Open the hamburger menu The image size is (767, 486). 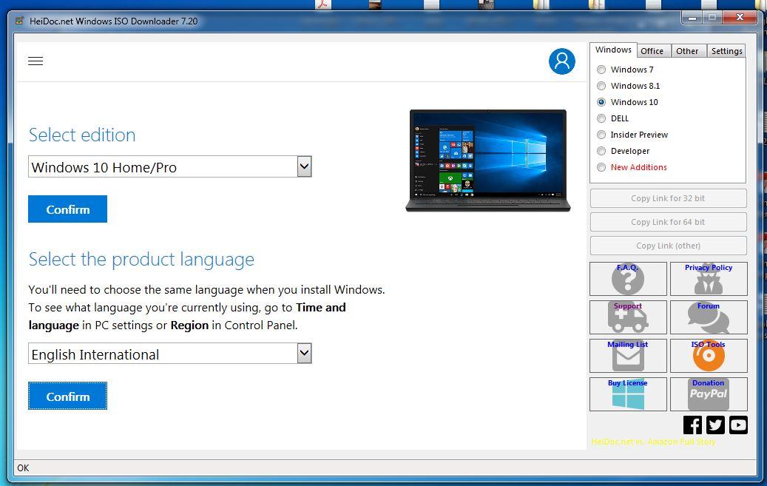[36, 61]
